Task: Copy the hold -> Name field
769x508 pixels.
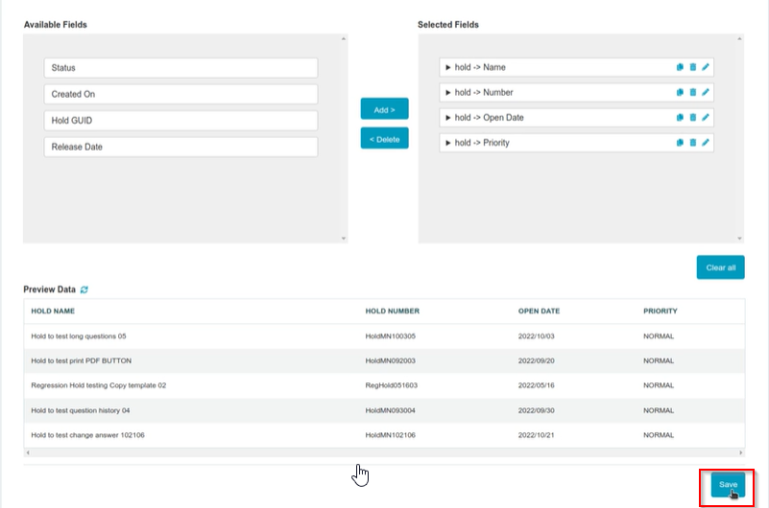Action: (x=680, y=67)
